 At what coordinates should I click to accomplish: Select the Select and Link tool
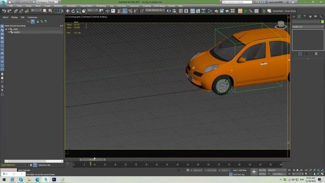(x=16, y=11)
